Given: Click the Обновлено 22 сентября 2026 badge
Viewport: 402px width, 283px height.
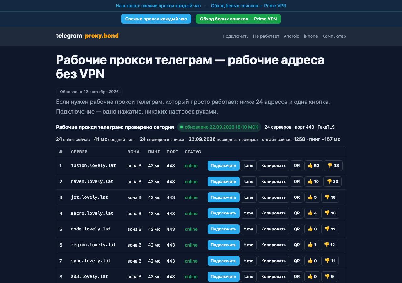Looking at the screenshot, I should point(89,92).
